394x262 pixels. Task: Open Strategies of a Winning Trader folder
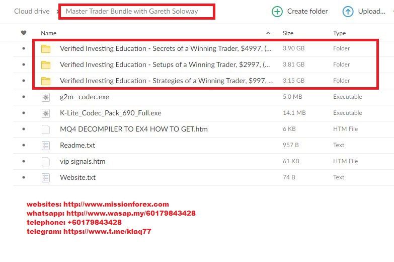pyautogui.click(x=166, y=81)
